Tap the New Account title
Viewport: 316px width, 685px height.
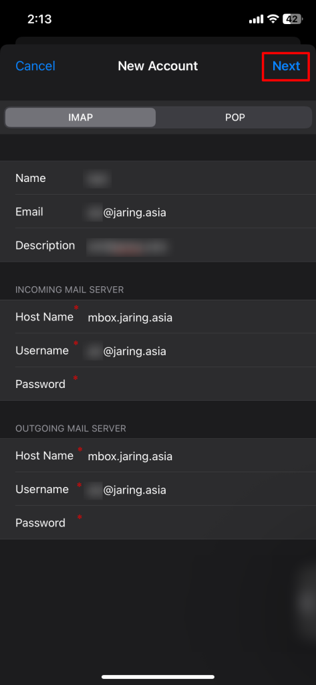coord(158,66)
